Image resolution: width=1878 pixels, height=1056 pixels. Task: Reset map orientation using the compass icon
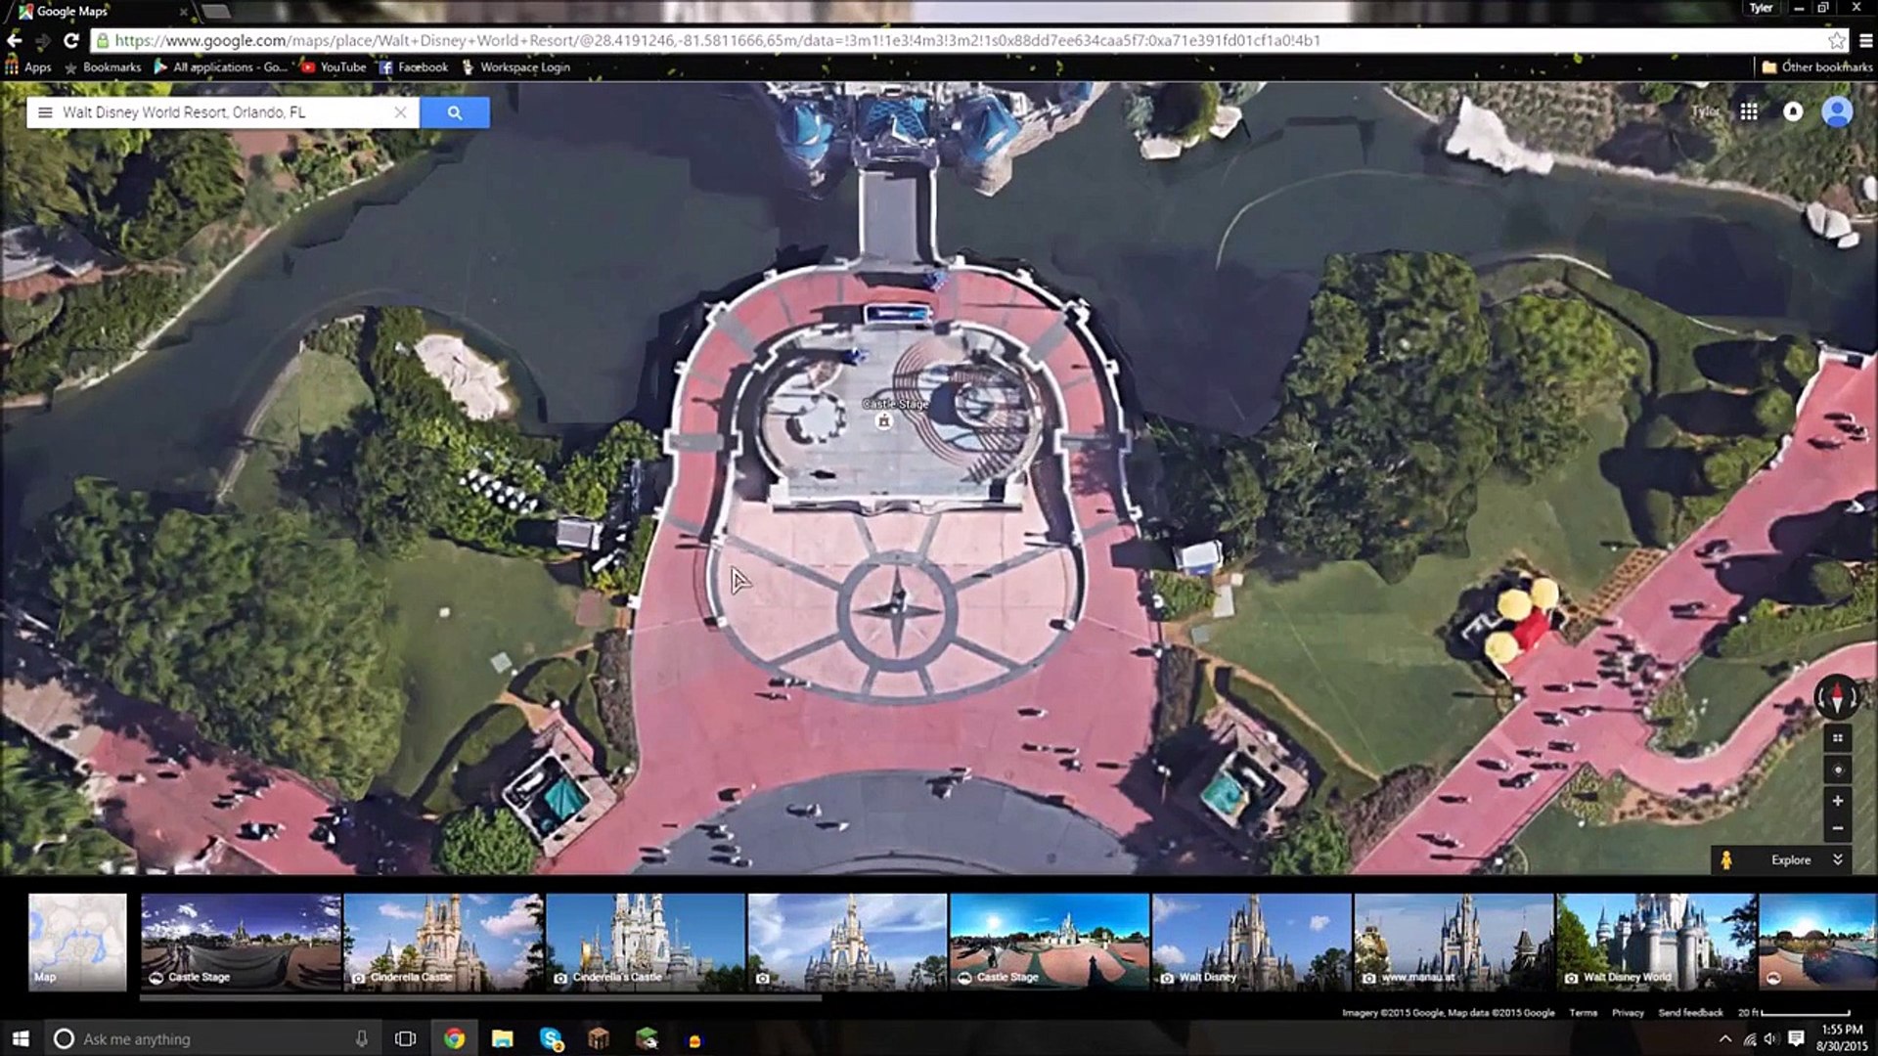click(1838, 698)
